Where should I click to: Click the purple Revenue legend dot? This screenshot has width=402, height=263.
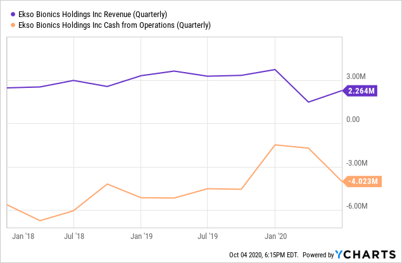click(x=13, y=15)
